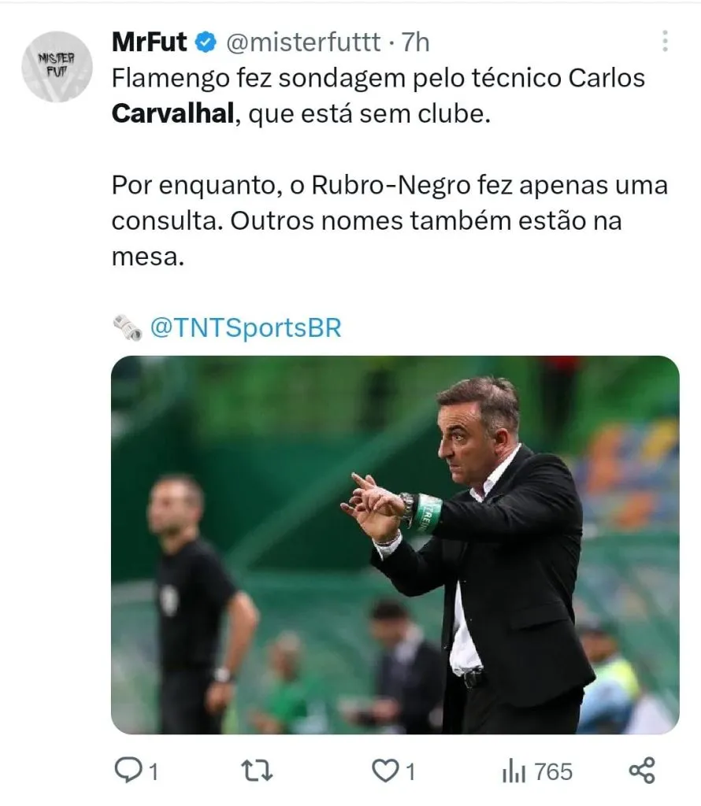
Task: Retweet using the repost arrows icon
Action: pyautogui.click(x=257, y=771)
